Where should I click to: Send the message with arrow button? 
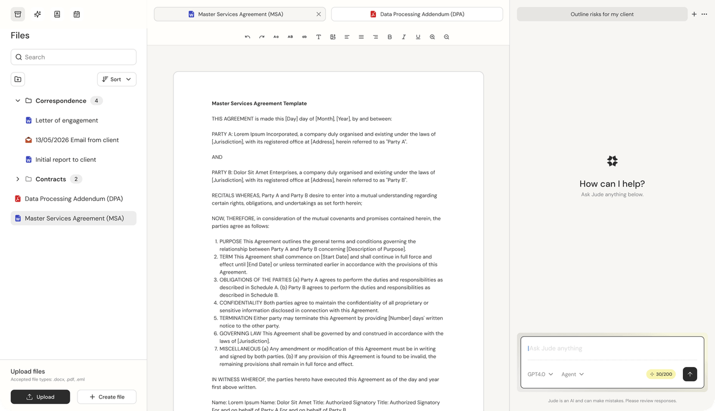690,374
